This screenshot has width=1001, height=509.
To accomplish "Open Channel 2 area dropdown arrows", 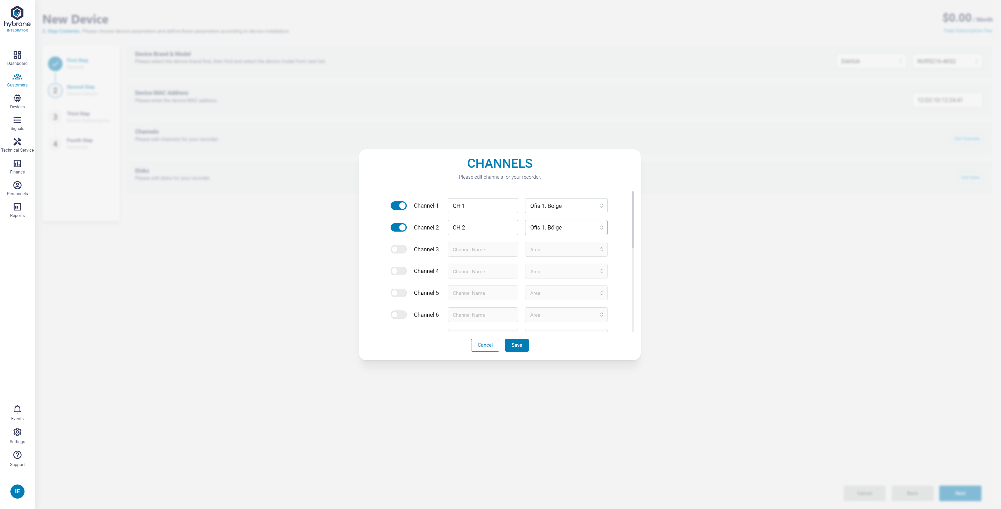I will (601, 227).
